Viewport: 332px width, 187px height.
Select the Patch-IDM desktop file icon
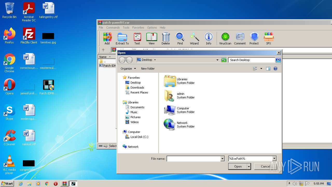point(48,87)
